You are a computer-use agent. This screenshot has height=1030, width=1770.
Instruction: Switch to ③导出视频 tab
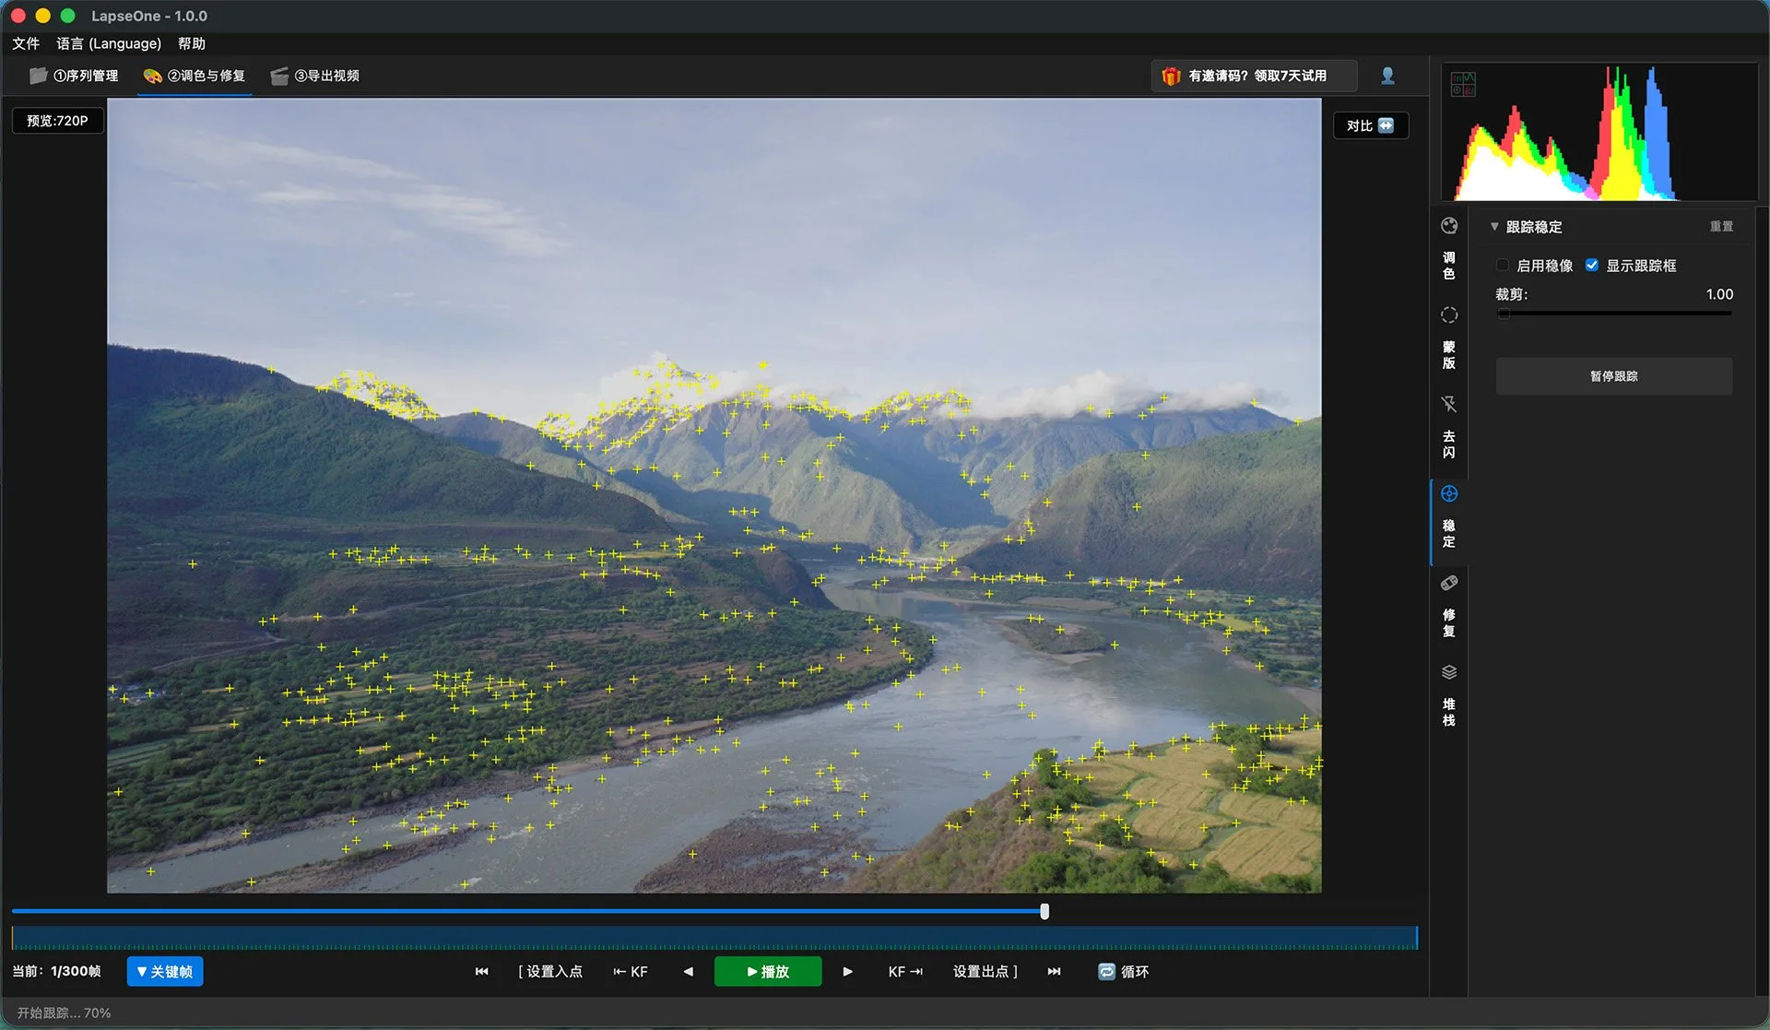315,76
